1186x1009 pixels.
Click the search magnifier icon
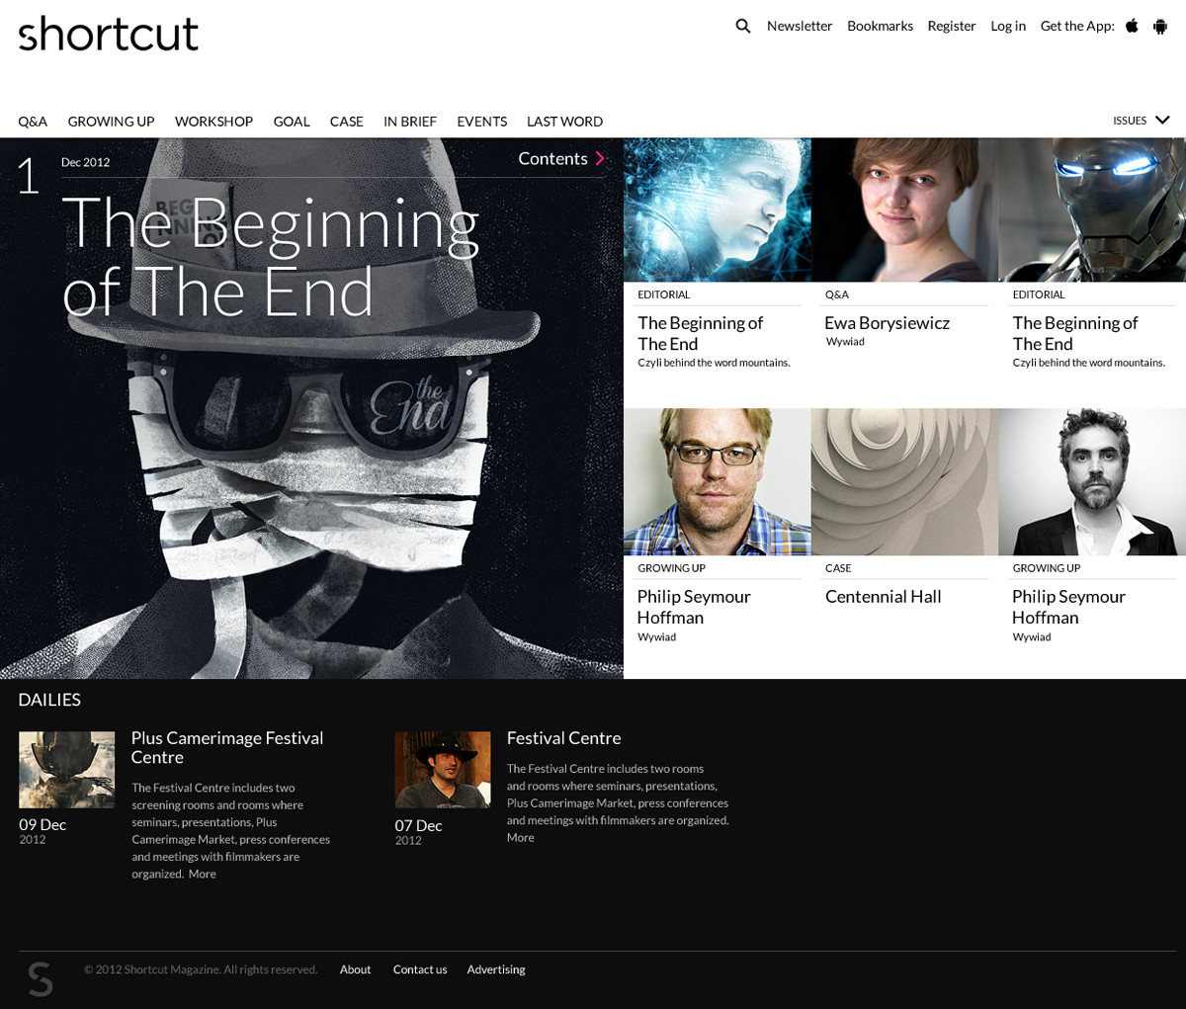(743, 26)
